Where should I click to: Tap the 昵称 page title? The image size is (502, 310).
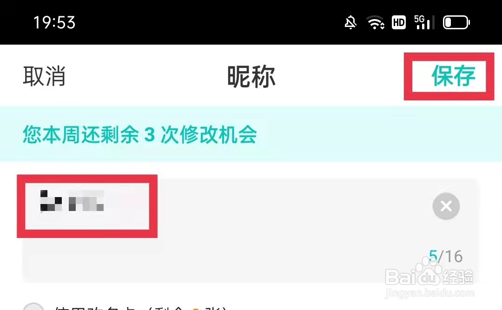point(251,76)
